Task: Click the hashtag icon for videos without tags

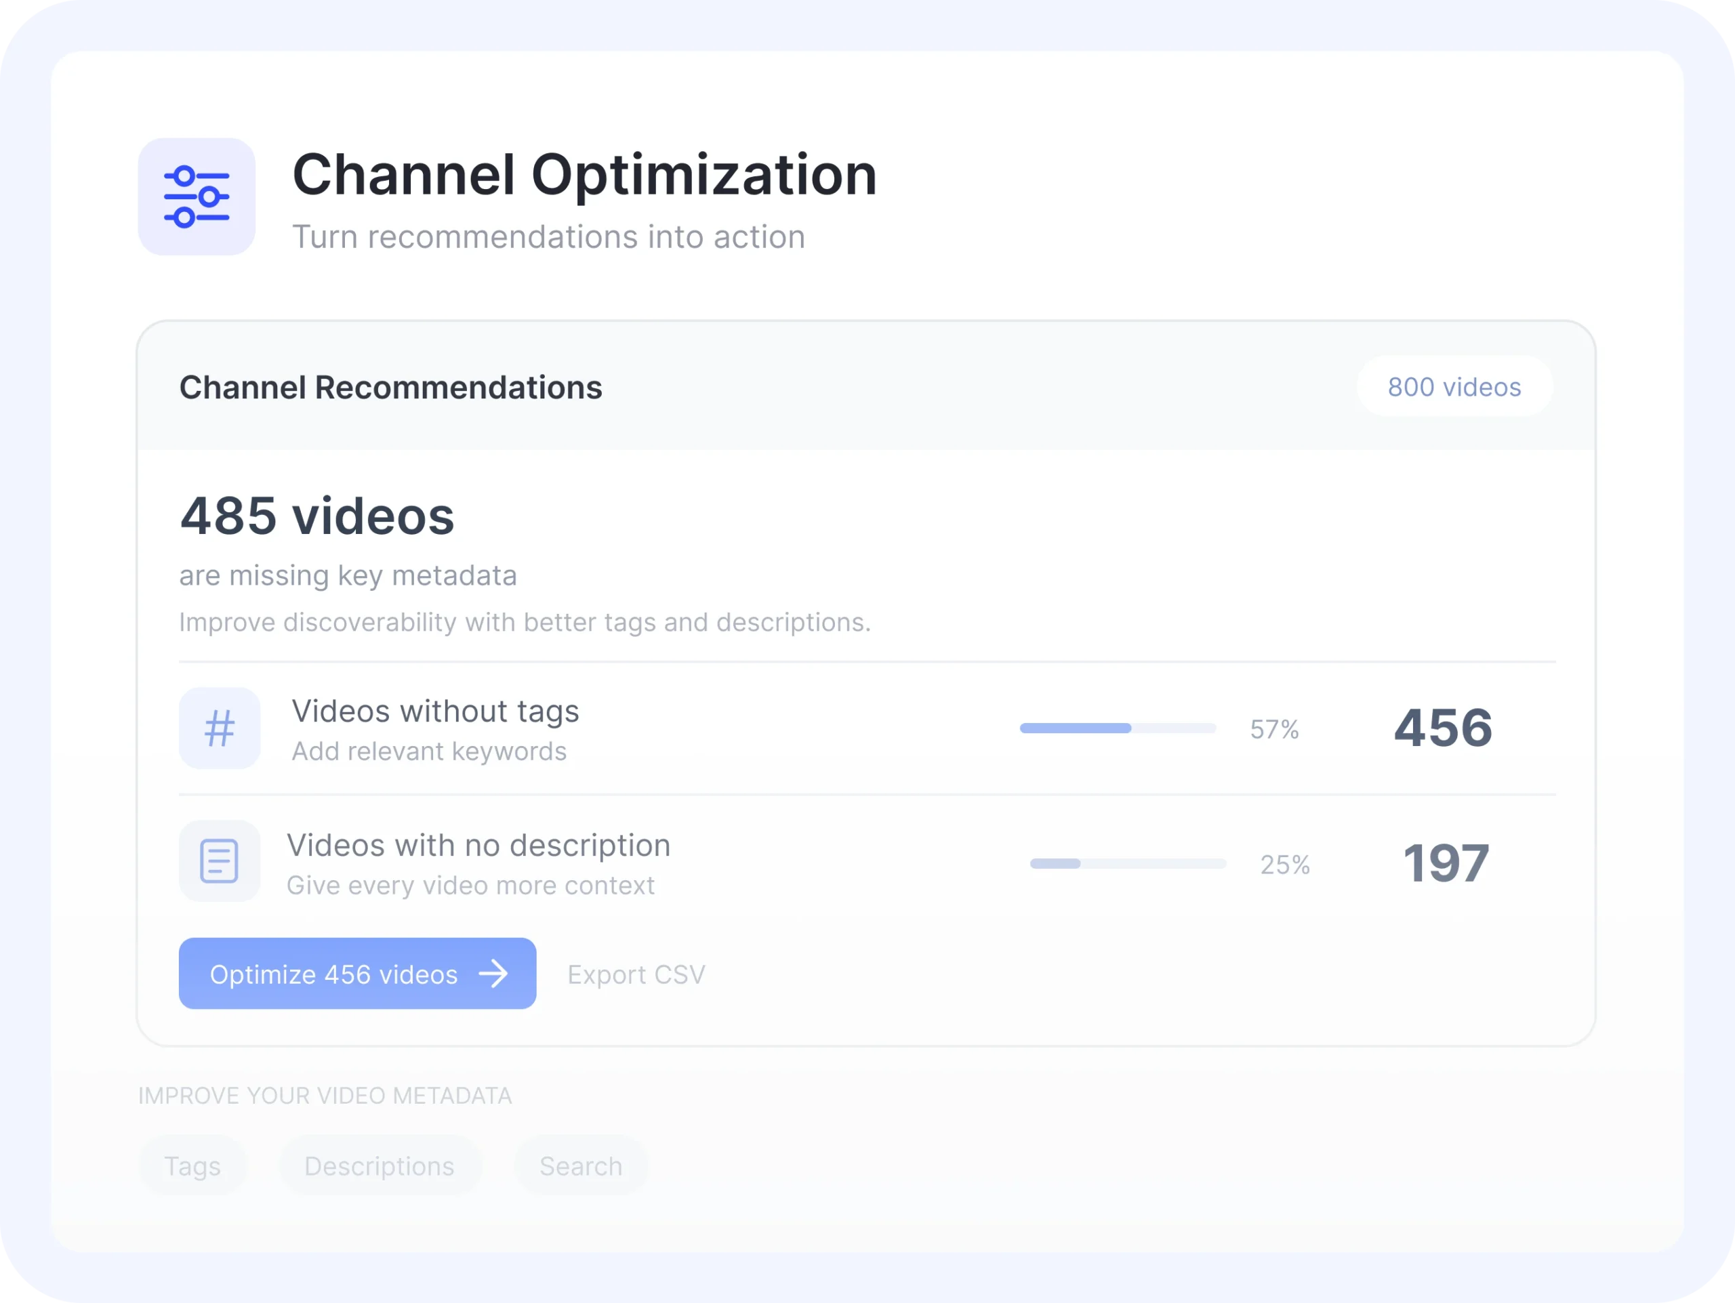Action: (220, 728)
